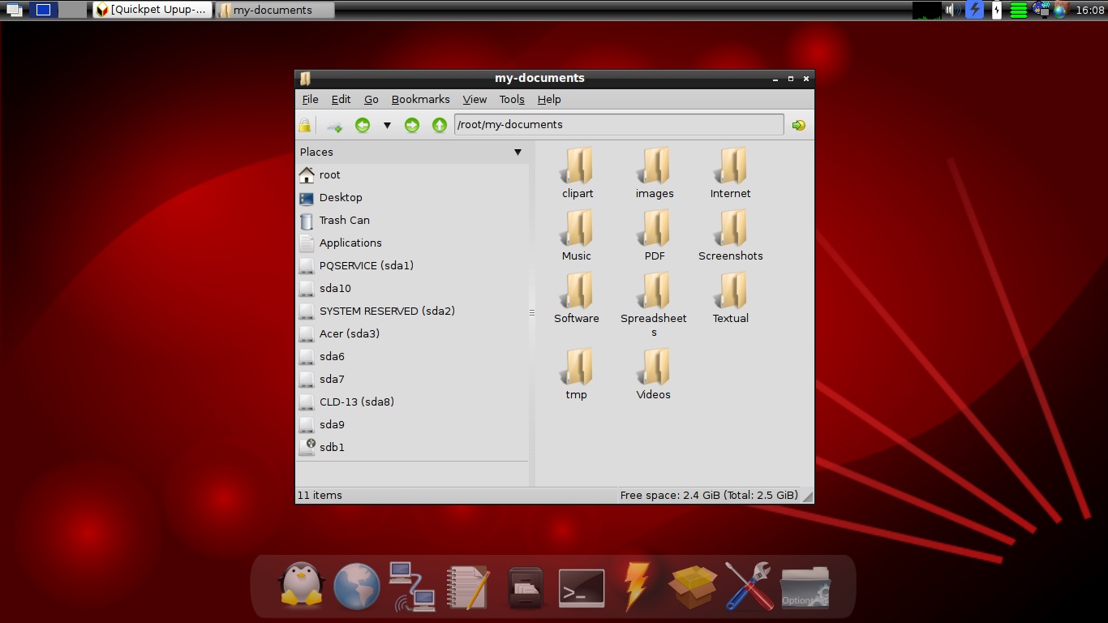This screenshot has width=1108, height=623.
Task: Open the Tools menu
Action: 512,99
